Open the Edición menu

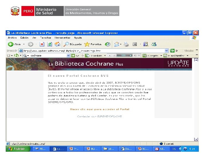click(24, 38)
